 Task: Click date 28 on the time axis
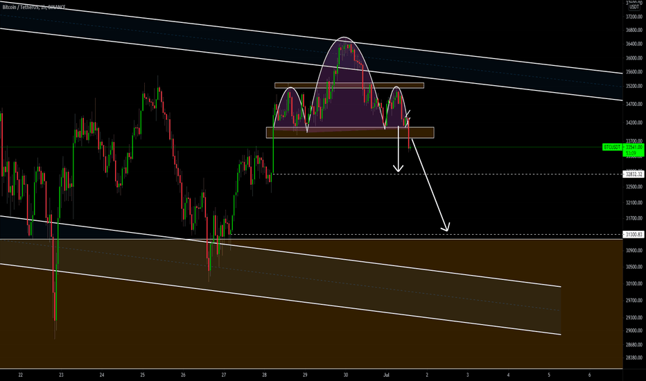click(265, 375)
